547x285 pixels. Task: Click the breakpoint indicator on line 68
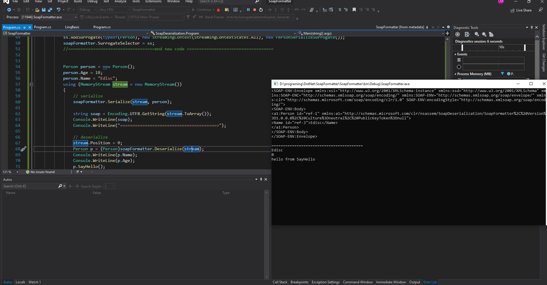click(23, 149)
